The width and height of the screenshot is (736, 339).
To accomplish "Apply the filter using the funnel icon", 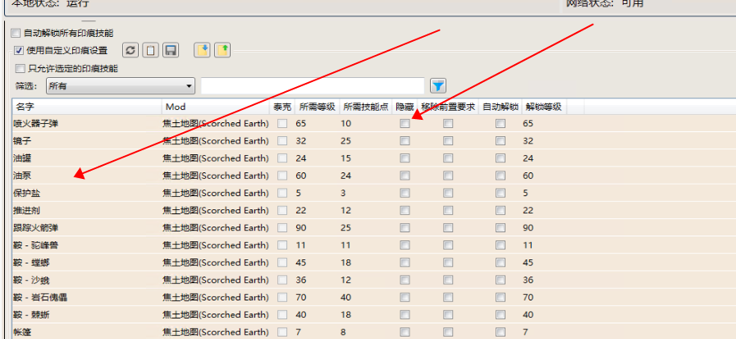I will (x=438, y=85).
